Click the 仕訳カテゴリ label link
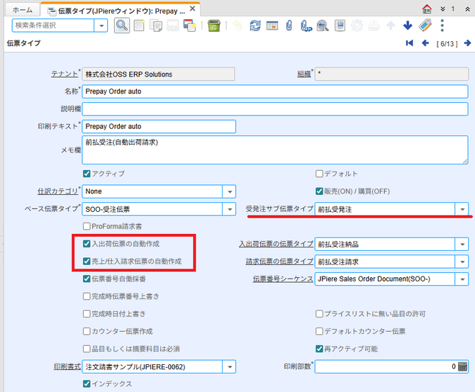The width and height of the screenshot is (475, 392). (58, 191)
